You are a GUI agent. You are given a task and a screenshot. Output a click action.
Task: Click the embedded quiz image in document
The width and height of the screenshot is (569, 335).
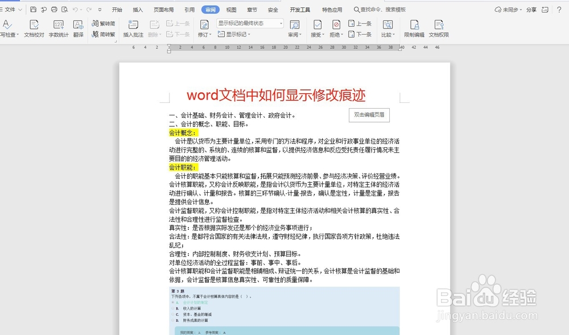click(x=284, y=311)
